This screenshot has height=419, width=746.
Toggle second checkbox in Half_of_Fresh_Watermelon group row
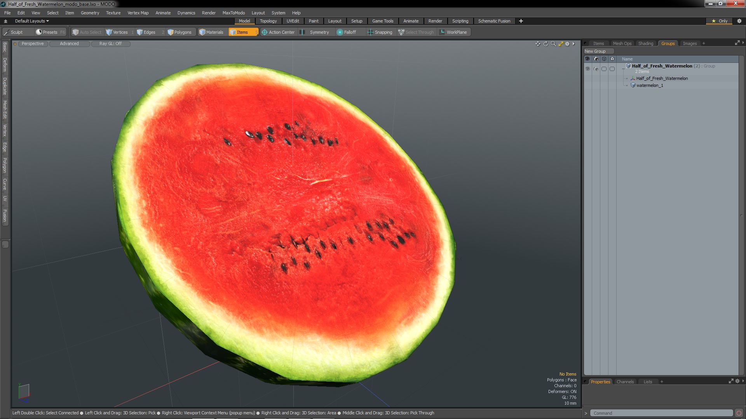click(x=612, y=69)
